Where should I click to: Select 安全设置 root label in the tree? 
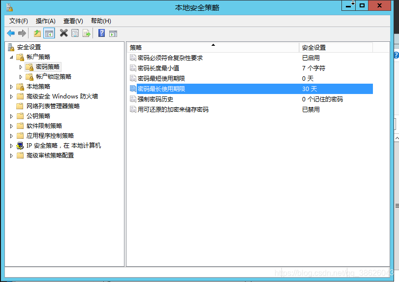tap(29, 47)
